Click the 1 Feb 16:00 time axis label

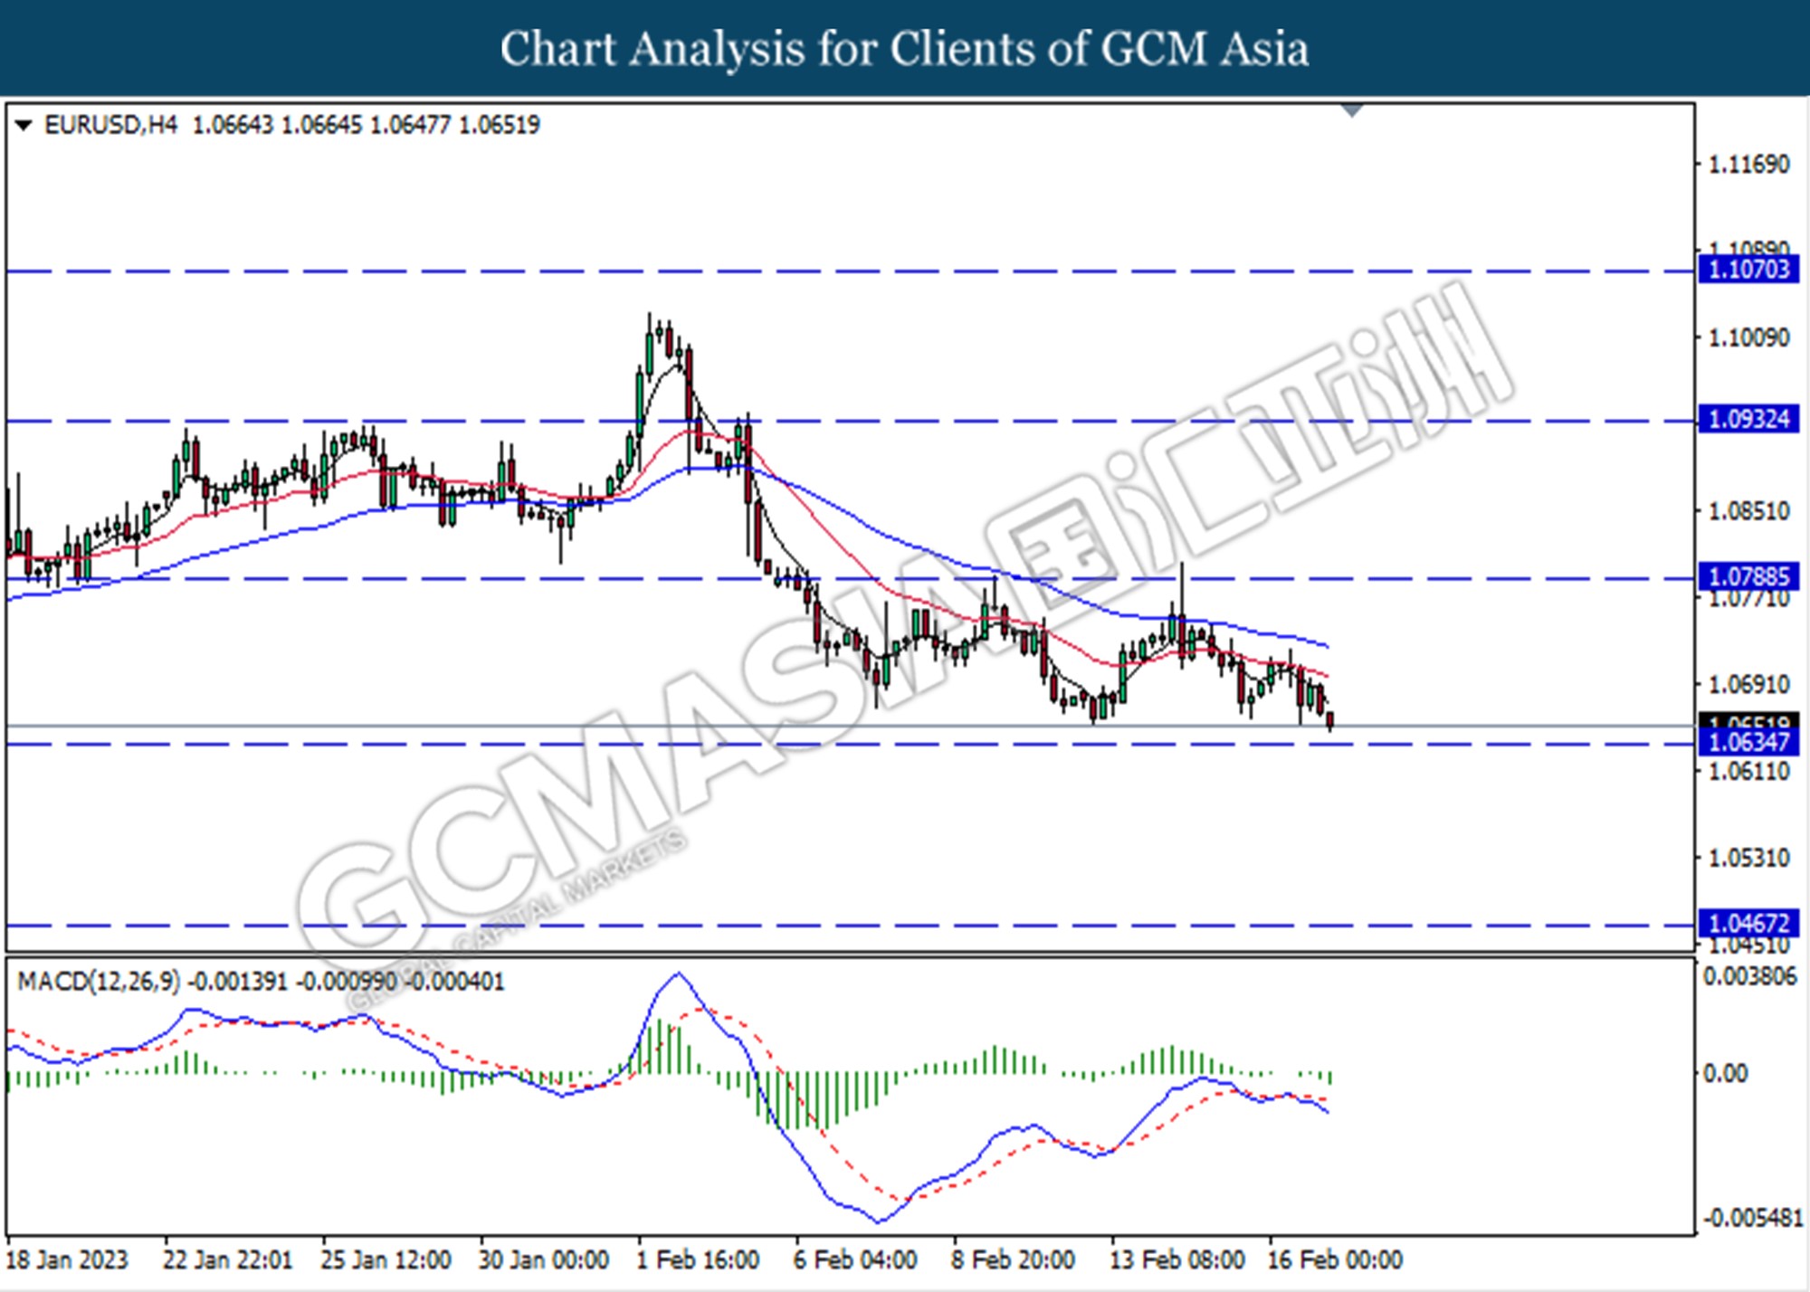tap(698, 1260)
